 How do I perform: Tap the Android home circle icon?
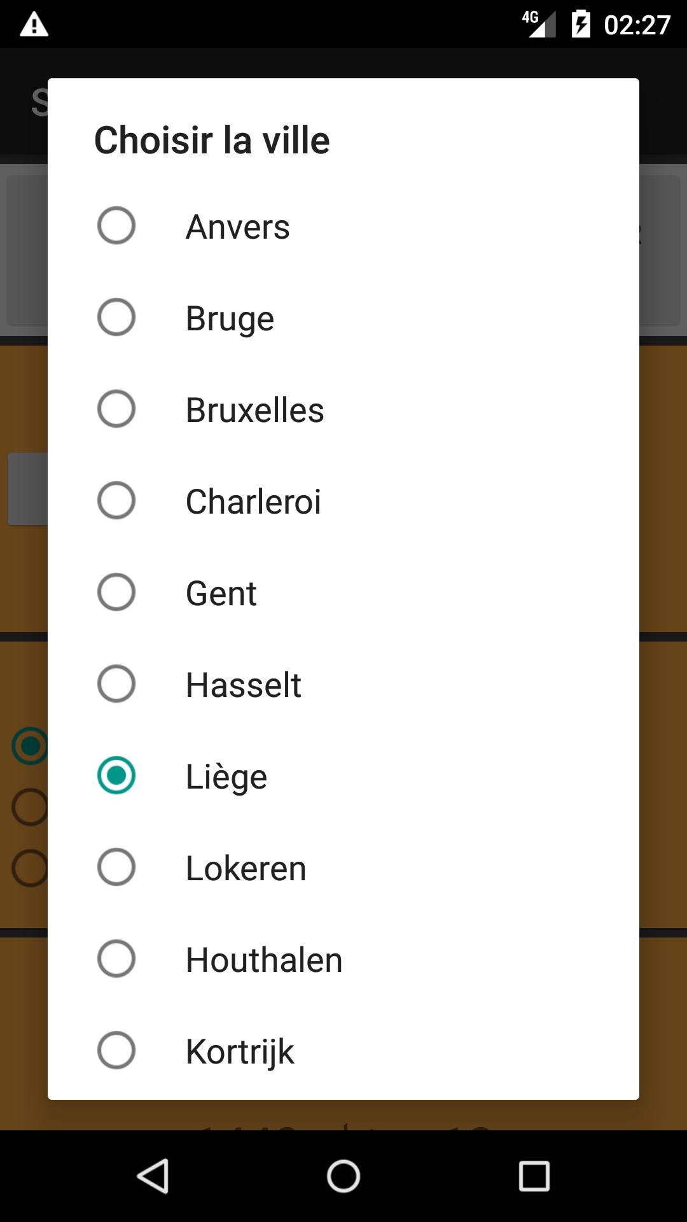pyautogui.click(x=343, y=1176)
